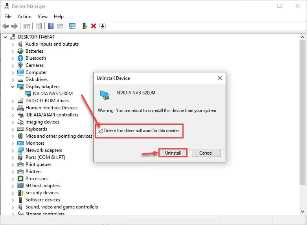
Task: Click the Ports (COM & LPT) plug icon
Action: tap(20, 157)
